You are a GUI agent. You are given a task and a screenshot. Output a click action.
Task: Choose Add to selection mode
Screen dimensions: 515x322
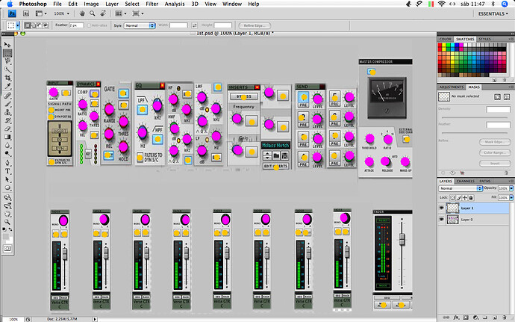pos(34,25)
